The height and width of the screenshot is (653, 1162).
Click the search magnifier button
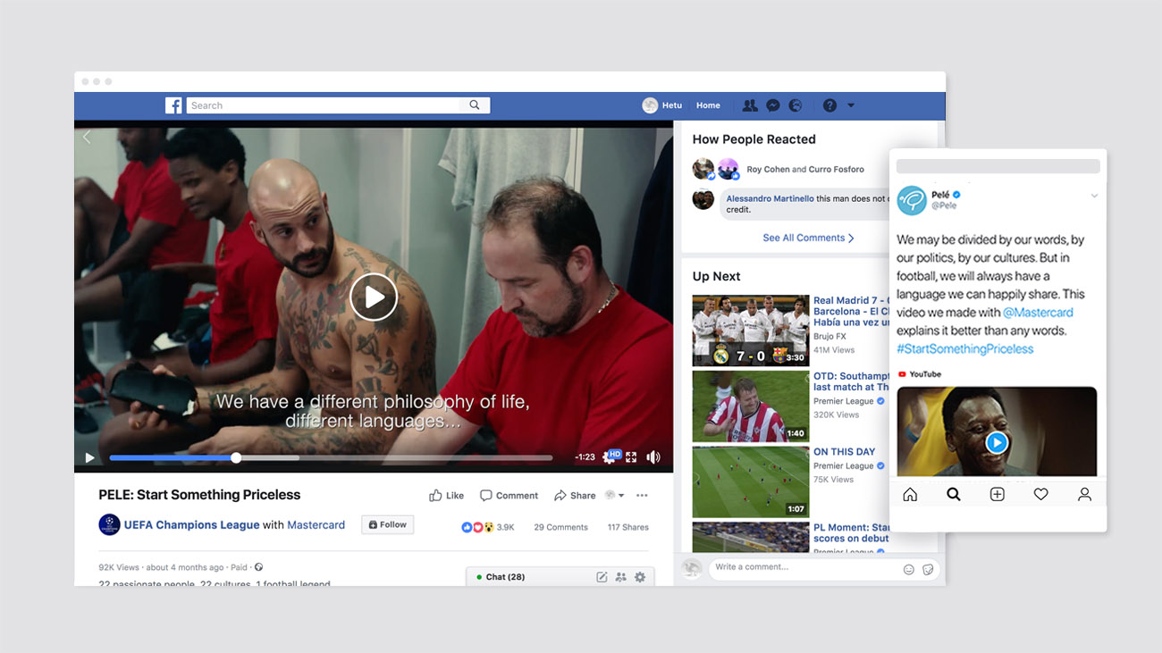coord(475,105)
